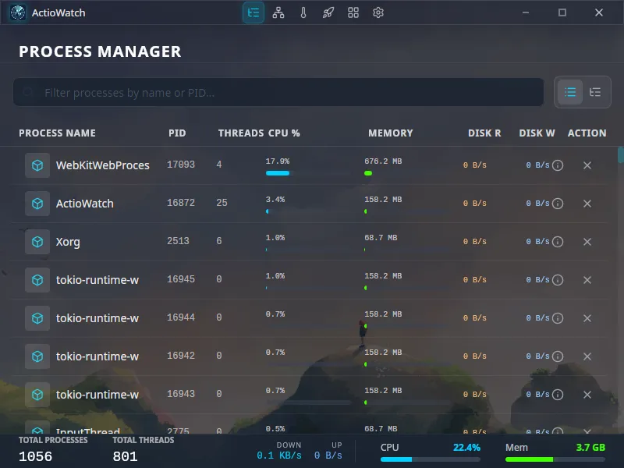The image size is (624, 468).
Task: Open the apps grid dashboard icon
Action: coord(353,12)
